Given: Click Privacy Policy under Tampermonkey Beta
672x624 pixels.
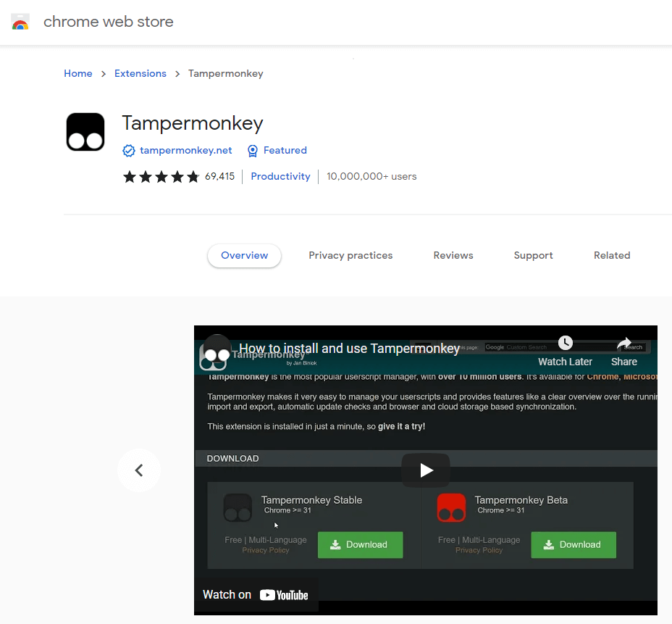Looking at the screenshot, I should pyautogui.click(x=479, y=550).
